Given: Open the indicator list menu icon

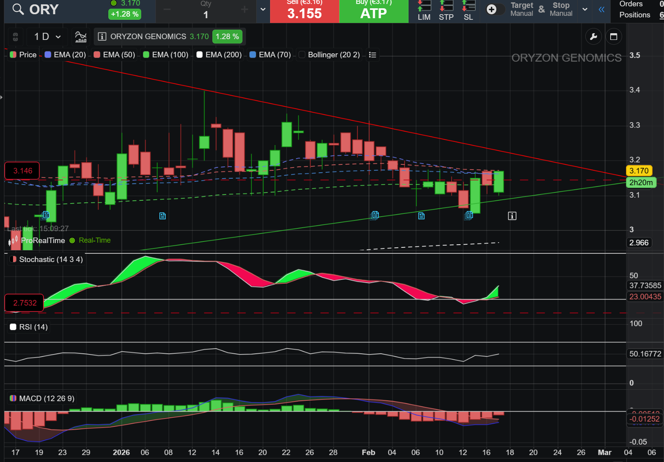Looking at the screenshot, I should coord(373,55).
